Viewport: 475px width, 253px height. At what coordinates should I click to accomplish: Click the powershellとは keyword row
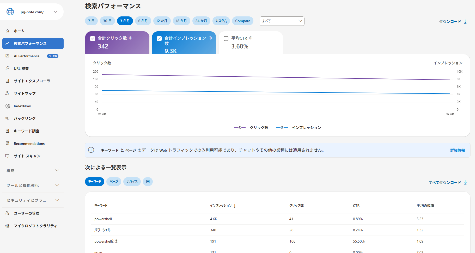277,241
